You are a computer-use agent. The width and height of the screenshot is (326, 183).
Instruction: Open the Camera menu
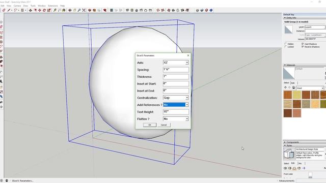click(17, 6)
